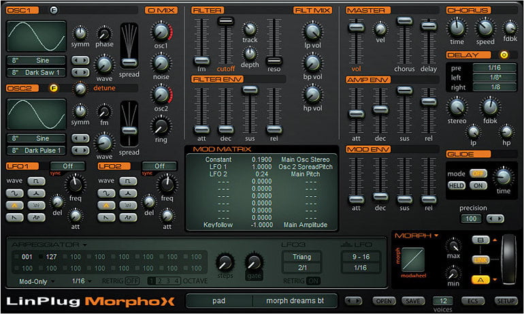Open the OSC1 Dark Saw 1 waveform selector
The image size is (524, 314).
pos(37,72)
